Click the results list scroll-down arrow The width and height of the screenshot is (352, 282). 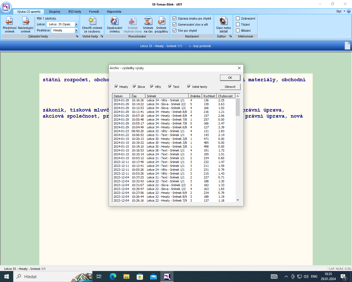(x=238, y=200)
